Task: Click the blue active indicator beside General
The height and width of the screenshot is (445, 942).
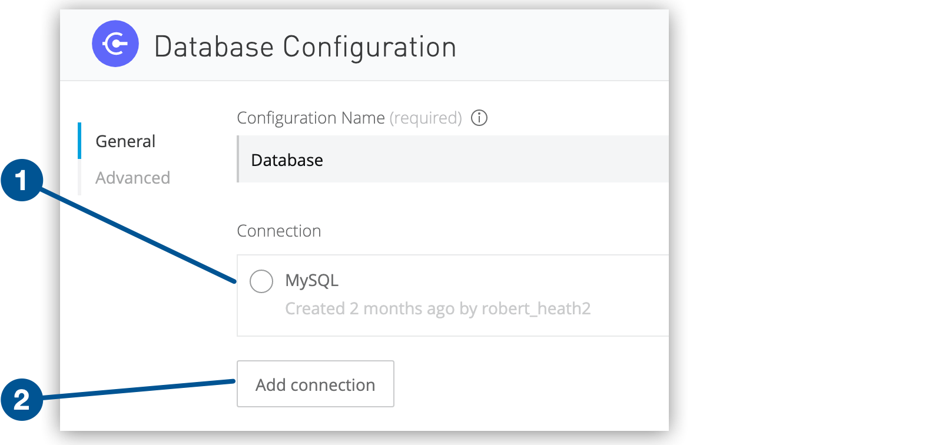Action: click(79, 141)
